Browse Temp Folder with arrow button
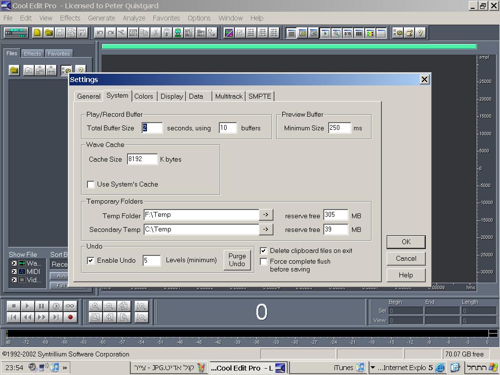The height and width of the screenshot is (375, 500). point(266,215)
